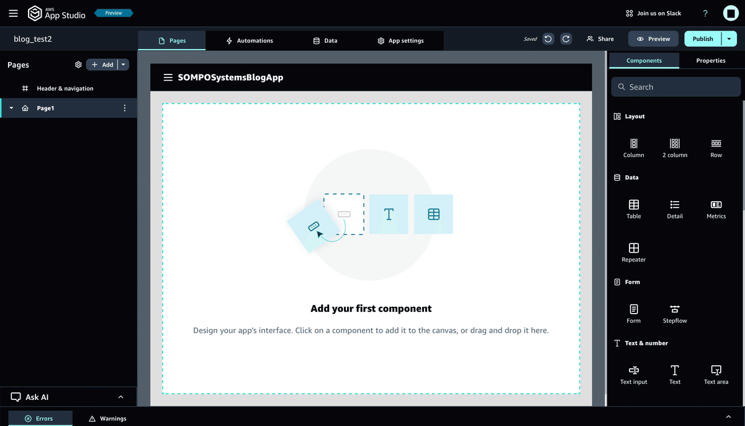Viewport: 745px width, 426px height.
Task: Insert a Repeater component
Action: 633,252
